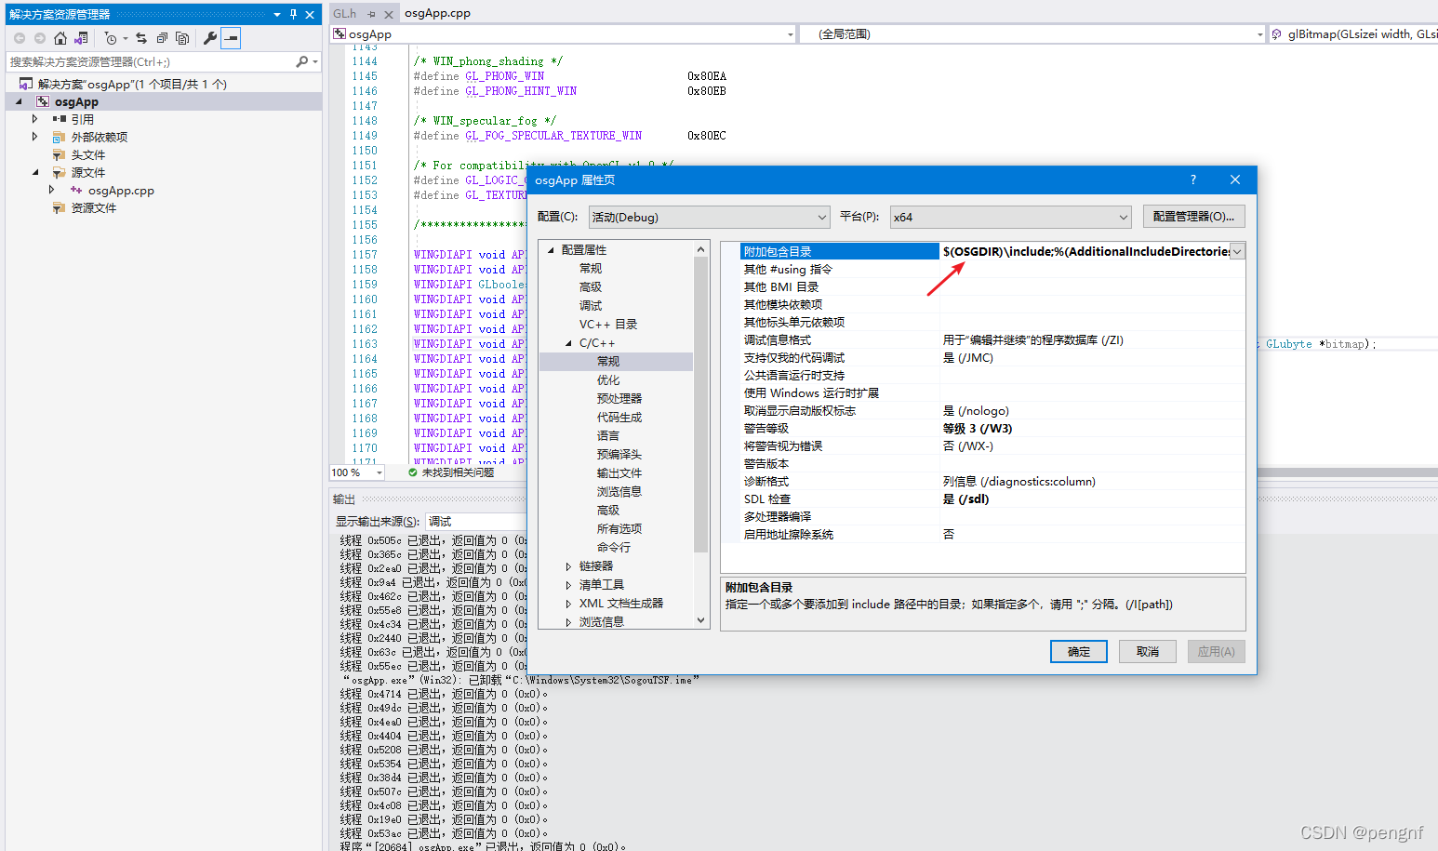This screenshot has height=851, width=1438.
Task: Select the x64 platform combo box
Action: [x=1009, y=216]
